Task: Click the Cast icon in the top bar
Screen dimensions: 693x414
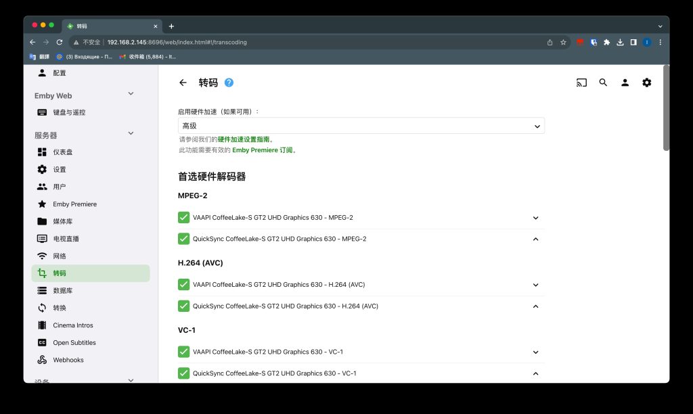Action: click(x=581, y=83)
